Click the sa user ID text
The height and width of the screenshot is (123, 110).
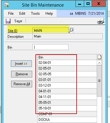point(71,13)
